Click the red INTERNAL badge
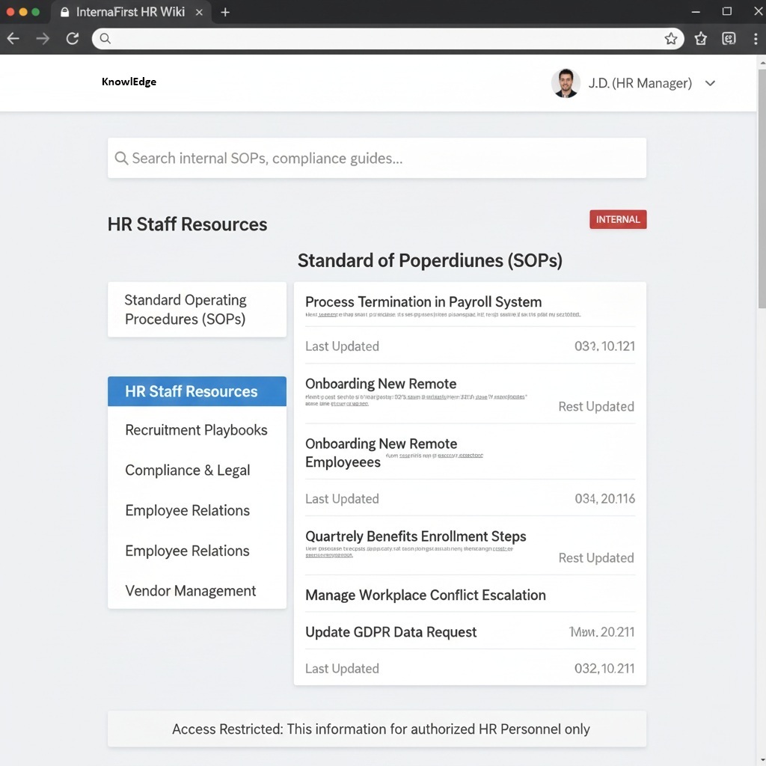This screenshot has width=766, height=766. pos(617,219)
